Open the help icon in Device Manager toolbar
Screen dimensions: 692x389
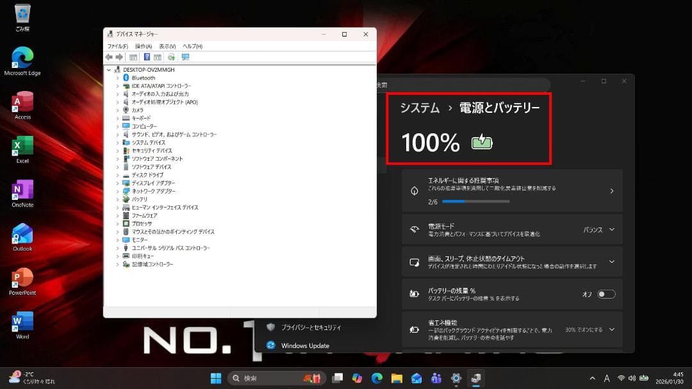click(147, 57)
